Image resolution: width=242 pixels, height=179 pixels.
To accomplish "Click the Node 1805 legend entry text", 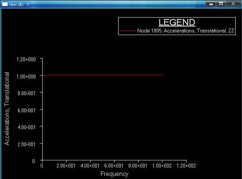I will [x=186, y=31].
